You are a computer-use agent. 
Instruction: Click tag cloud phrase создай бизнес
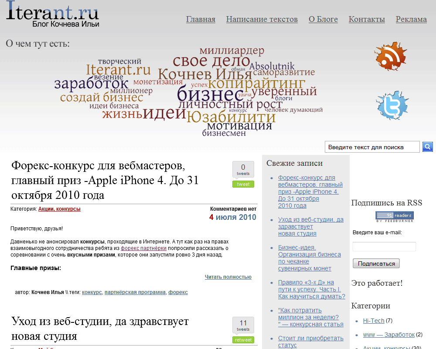(x=102, y=98)
